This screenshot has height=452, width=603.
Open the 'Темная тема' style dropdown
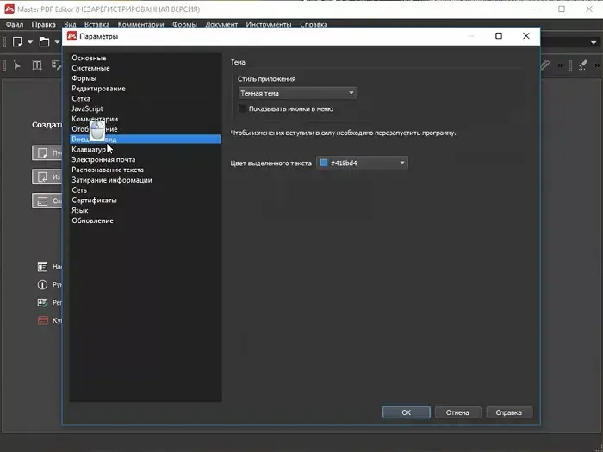pyautogui.click(x=297, y=93)
